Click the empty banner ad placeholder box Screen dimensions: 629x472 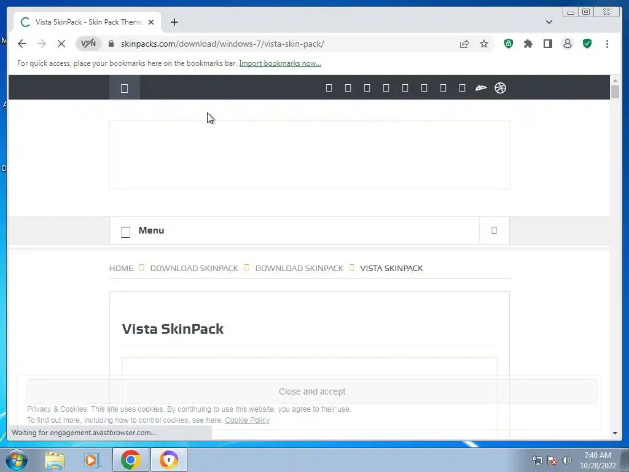pos(310,154)
